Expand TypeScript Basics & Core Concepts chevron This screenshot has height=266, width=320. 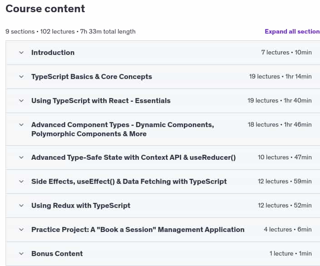click(x=21, y=77)
